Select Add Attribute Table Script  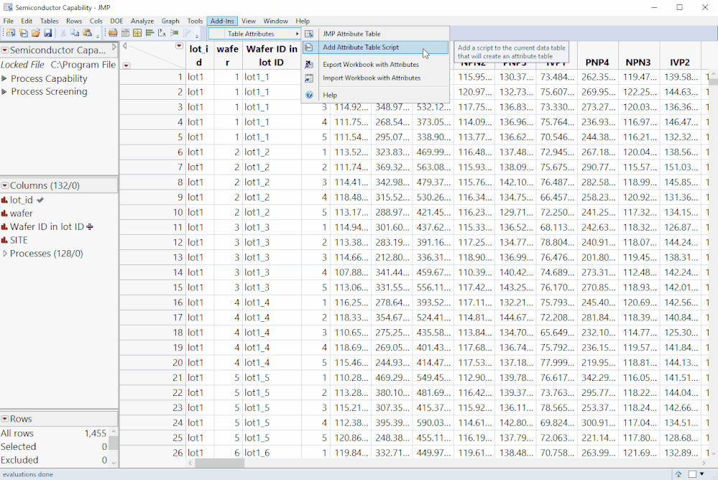pyautogui.click(x=361, y=47)
